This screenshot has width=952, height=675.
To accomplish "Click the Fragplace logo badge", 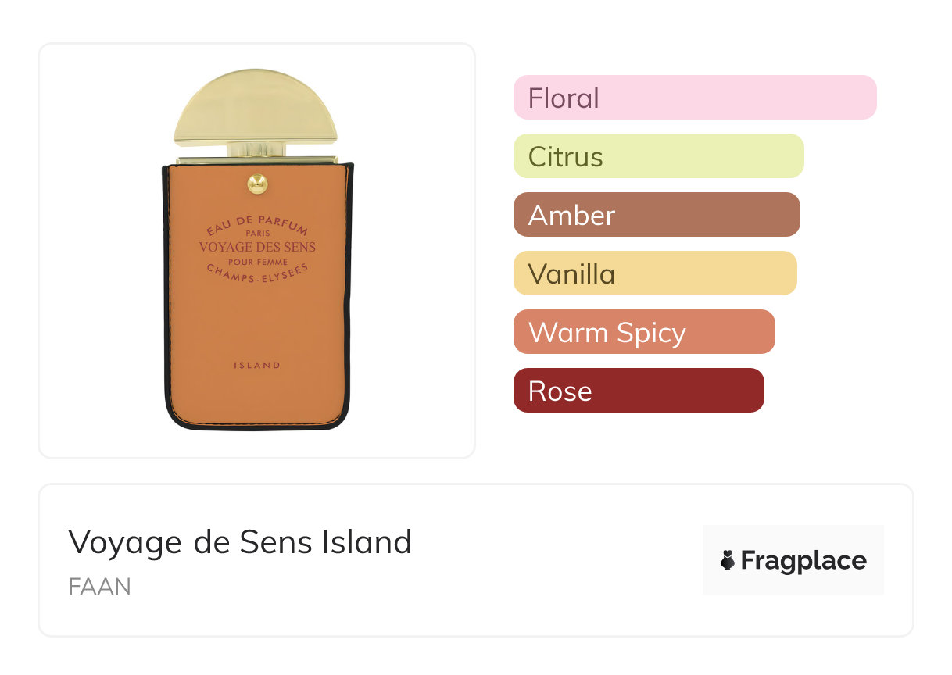I will (793, 560).
